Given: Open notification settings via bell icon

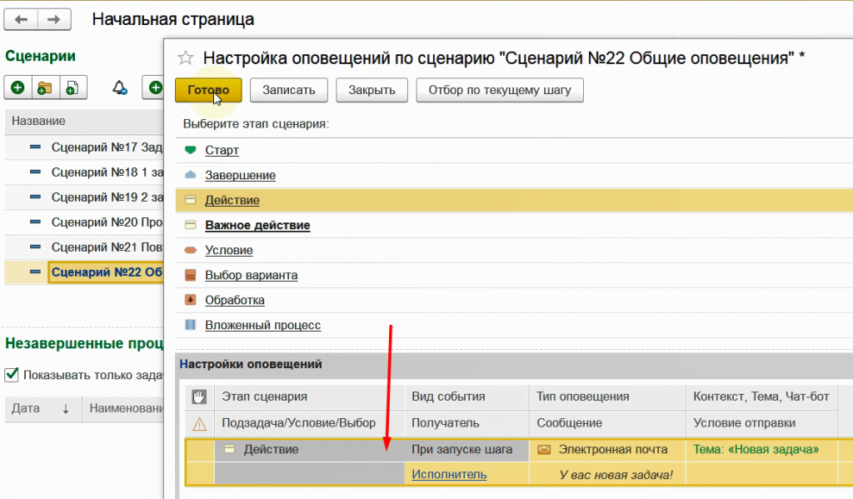Looking at the screenshot, I should click(120, 87).
